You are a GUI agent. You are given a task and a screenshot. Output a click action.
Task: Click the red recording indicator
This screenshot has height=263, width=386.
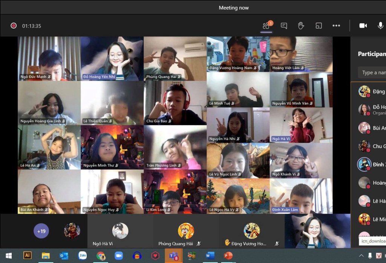(x=14, y=26)
